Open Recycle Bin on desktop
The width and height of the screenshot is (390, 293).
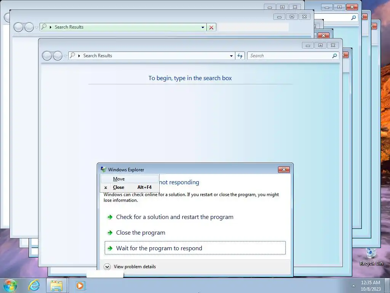coord(371,257)
